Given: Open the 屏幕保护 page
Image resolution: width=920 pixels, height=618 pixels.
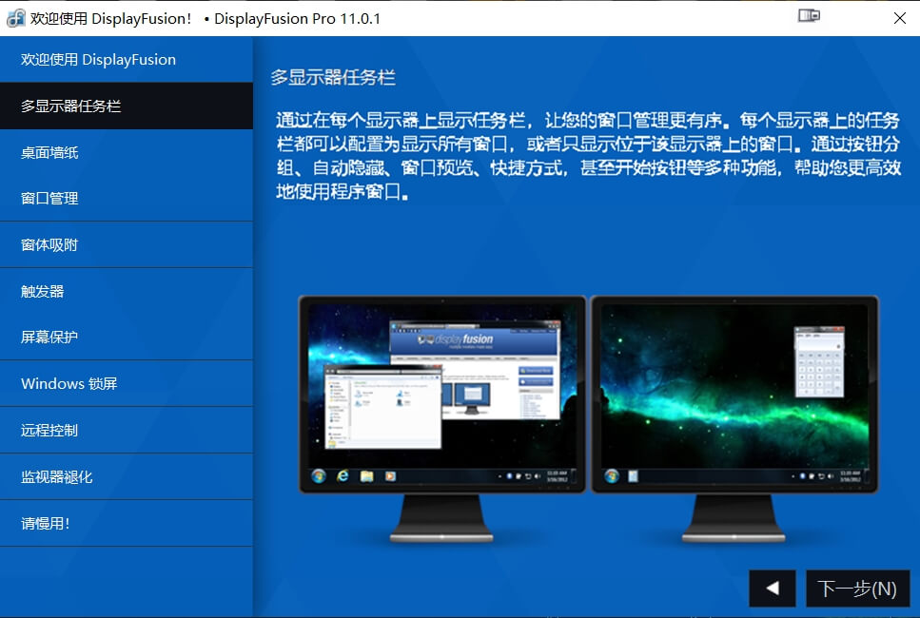Looking at the screenshot, I should (127, 338).
